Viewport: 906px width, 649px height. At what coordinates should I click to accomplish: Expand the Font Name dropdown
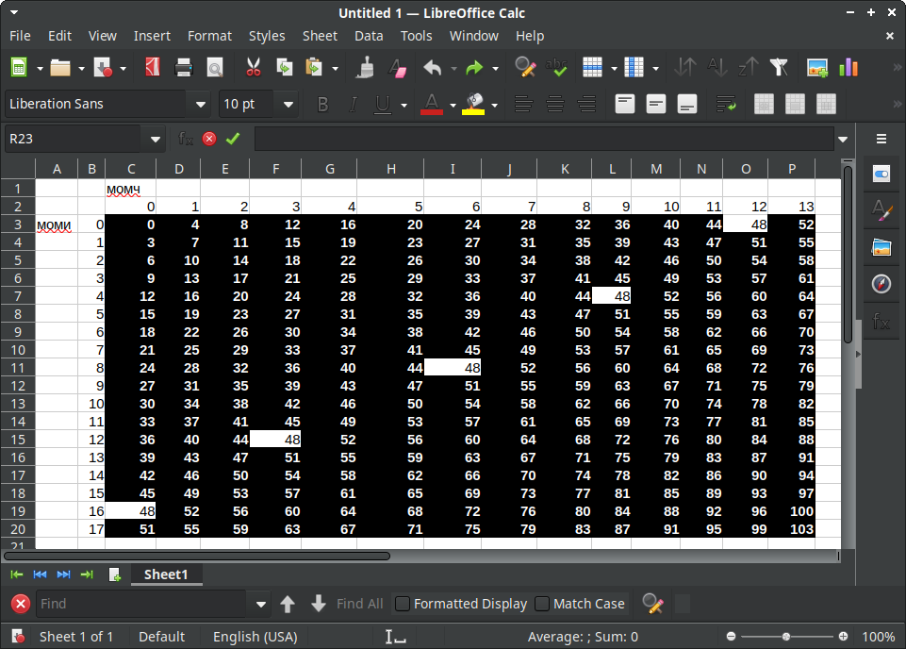click(x=201, y=105)
